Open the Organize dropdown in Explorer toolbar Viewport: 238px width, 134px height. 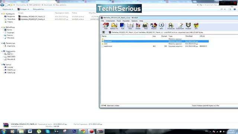pos(7,9)
